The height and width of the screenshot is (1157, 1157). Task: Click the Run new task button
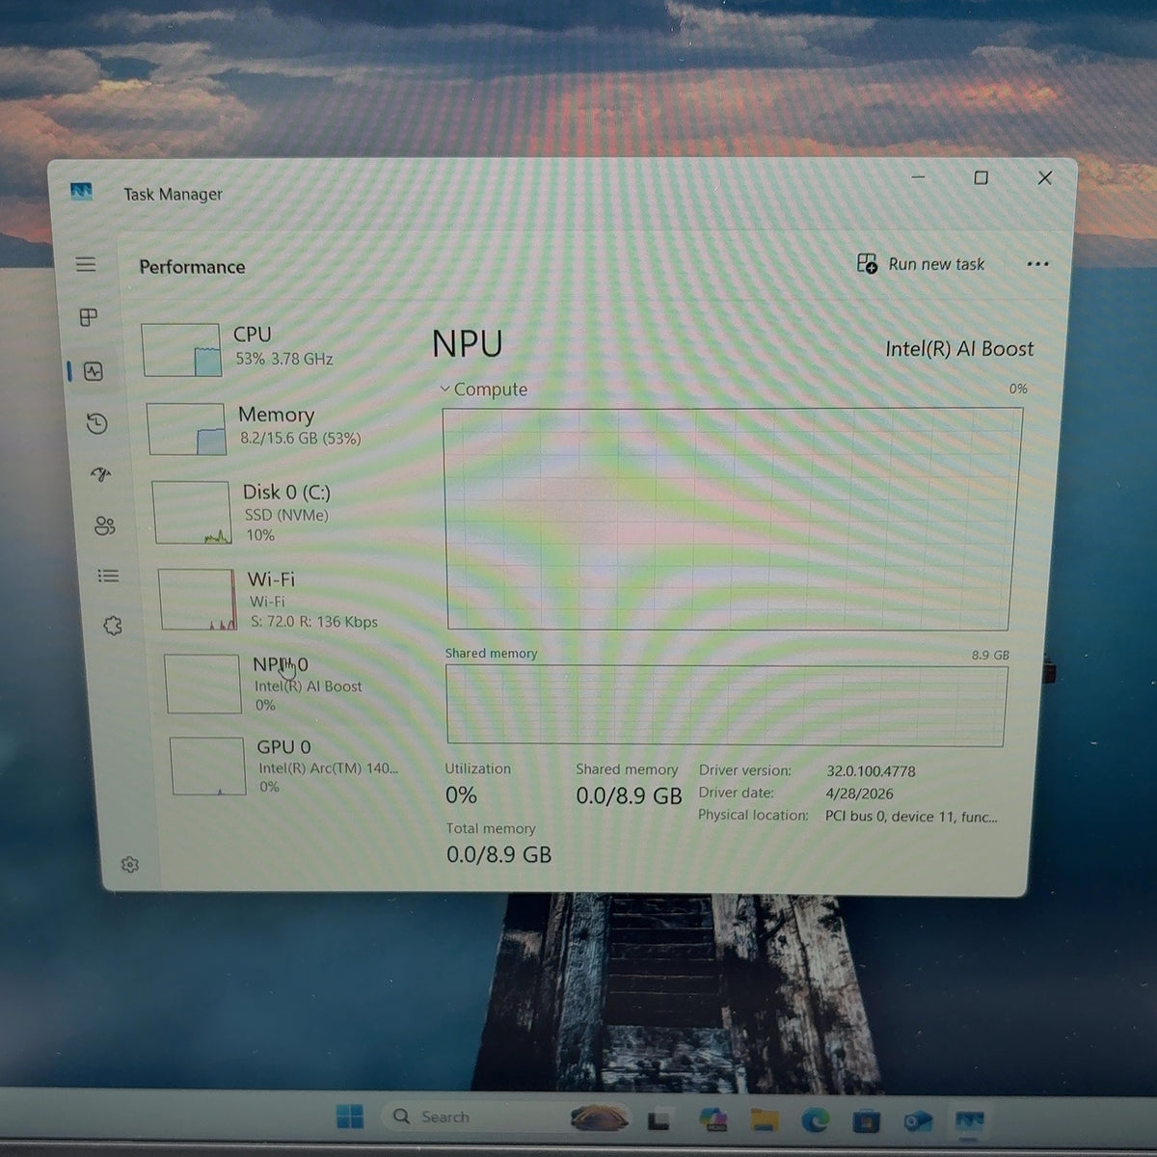922,264
